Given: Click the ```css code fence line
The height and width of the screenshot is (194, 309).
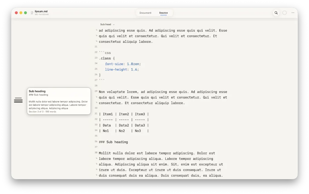Looking at the screenshot, I should [x=105, y=53].
